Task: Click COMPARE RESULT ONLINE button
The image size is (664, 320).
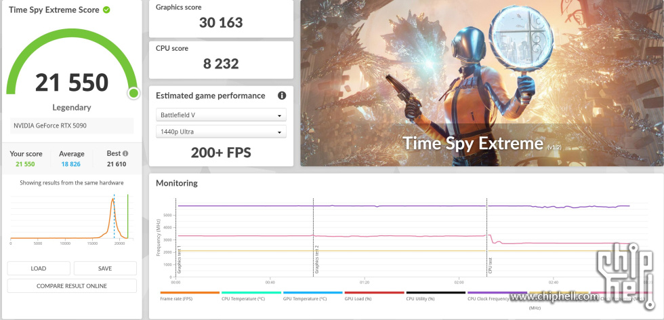Action: [72, 286]
